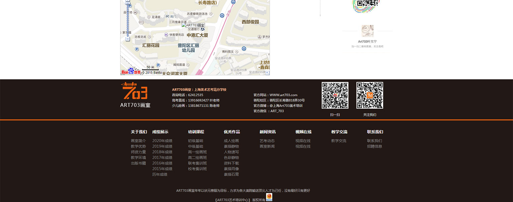
Task: Click the ART703画室 location marker on map
Action: [x=193, y=25]
